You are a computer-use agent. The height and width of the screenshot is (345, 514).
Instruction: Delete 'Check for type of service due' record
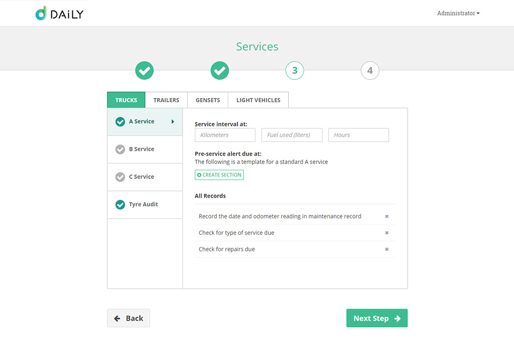click(387, 233)
